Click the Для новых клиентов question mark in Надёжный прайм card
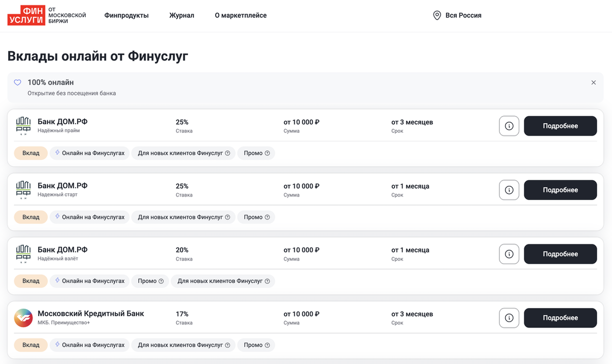The height and width of the screenshot is (364, 612). pyautogui.click(x=227, y=153)
